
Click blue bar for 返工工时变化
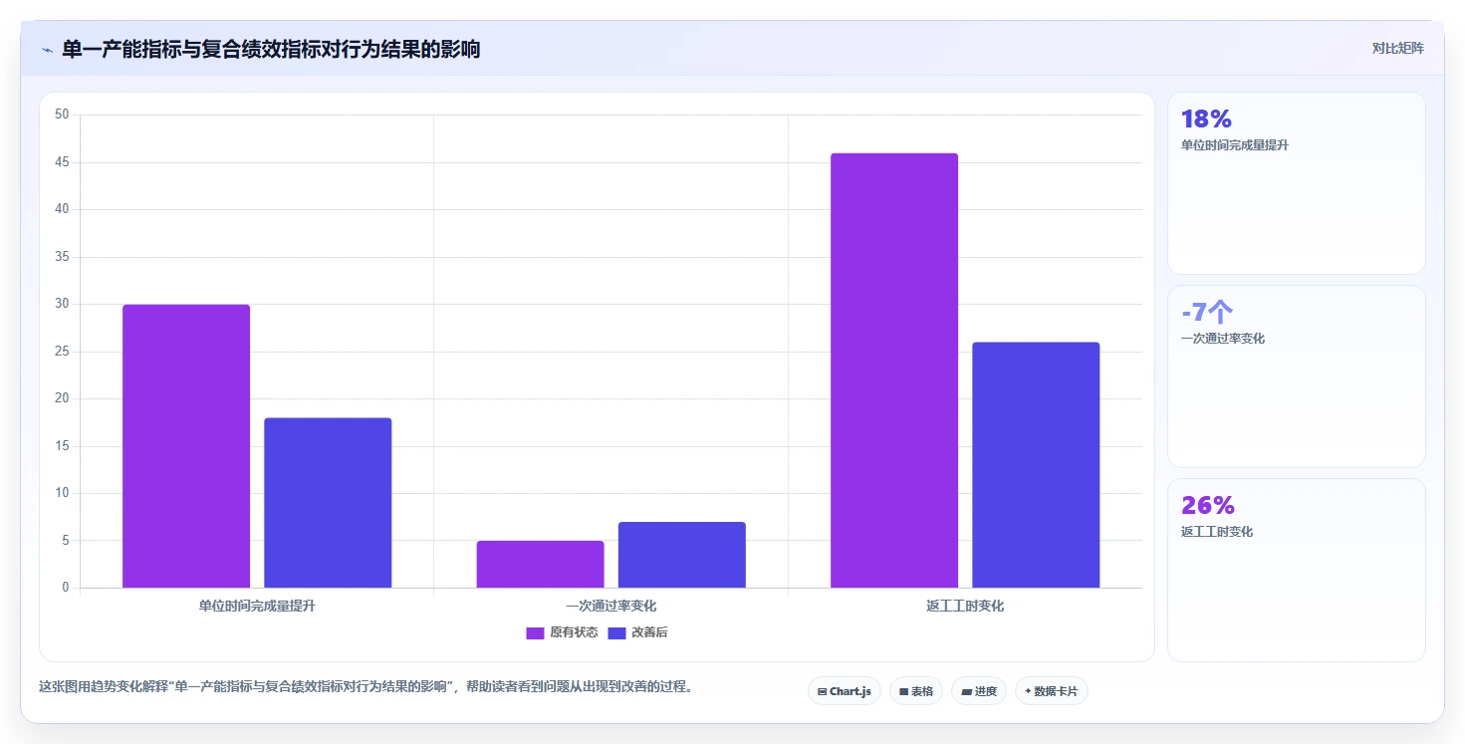point(1036,465)
